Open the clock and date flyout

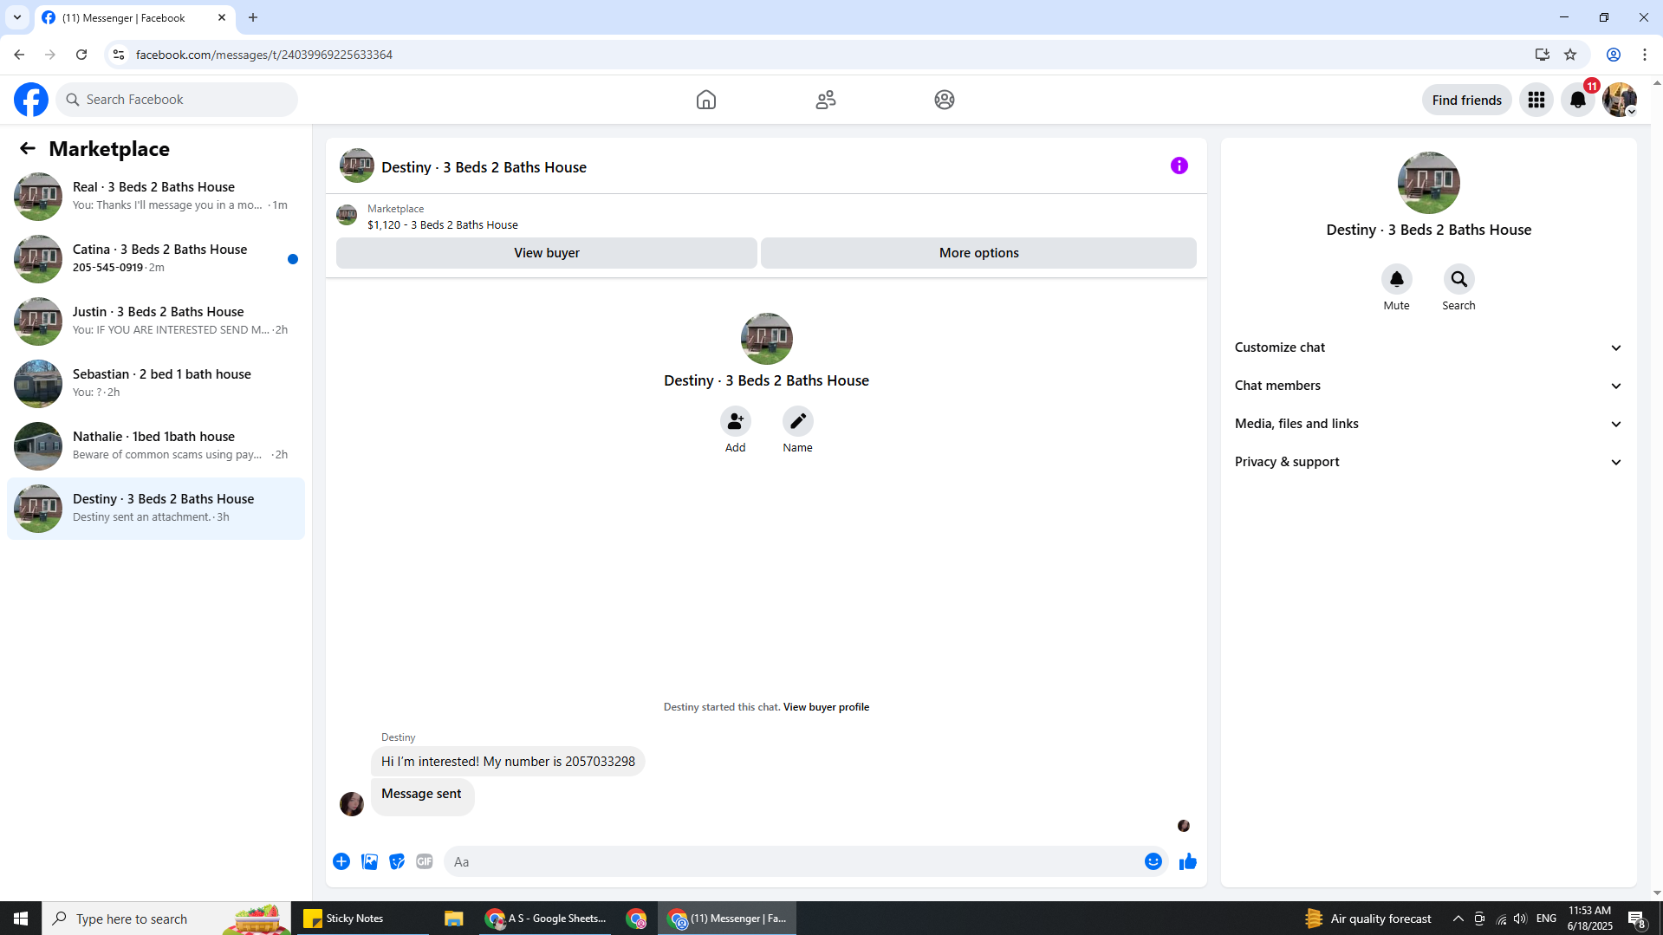click(x=1590, y=919)
